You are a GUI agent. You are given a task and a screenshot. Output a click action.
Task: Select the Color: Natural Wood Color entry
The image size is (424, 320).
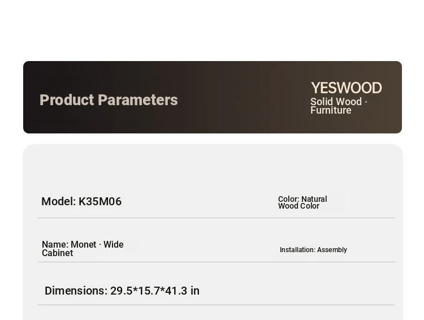click(302, 202)
